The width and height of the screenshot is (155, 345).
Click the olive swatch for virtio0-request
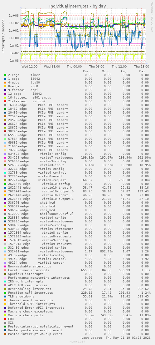pyautogui.click(x=5, y=180)
